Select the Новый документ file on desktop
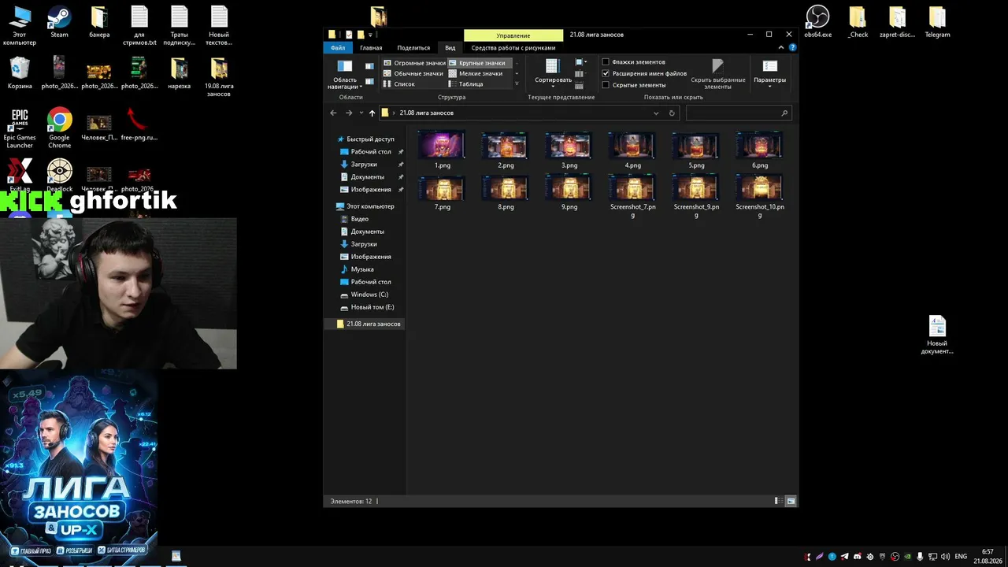Screen dimensions: 1008x567 [937, 335]
